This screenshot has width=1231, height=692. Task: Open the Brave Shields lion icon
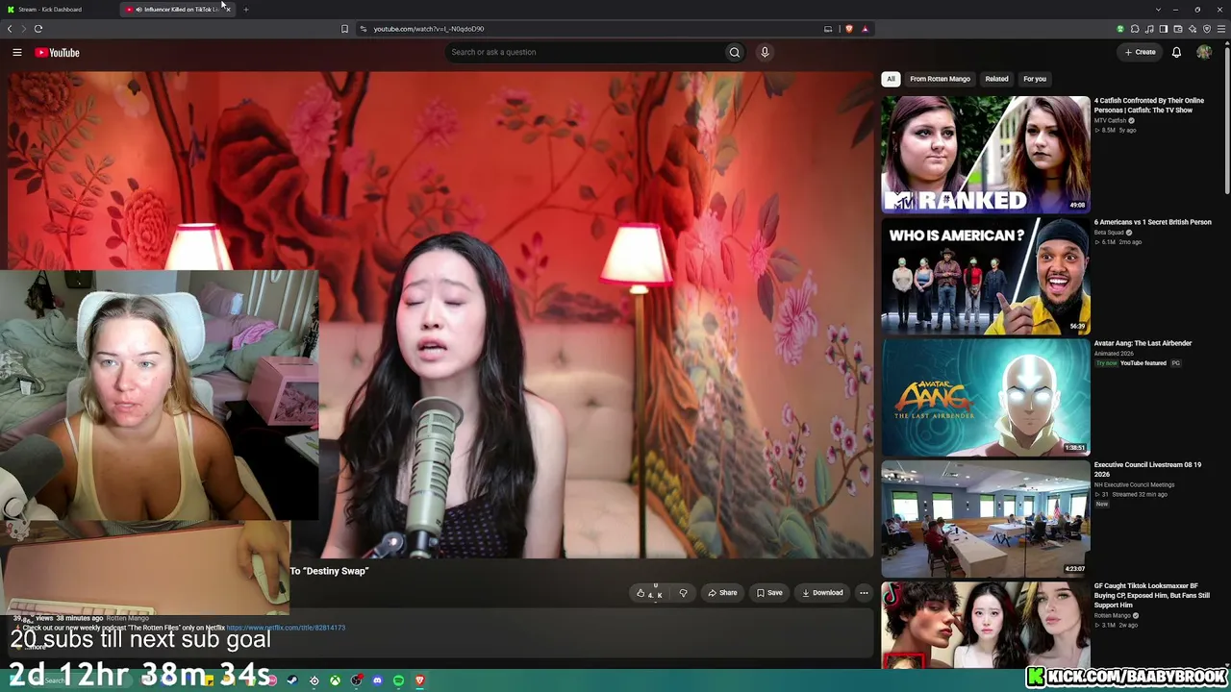(x=848, y=29)
